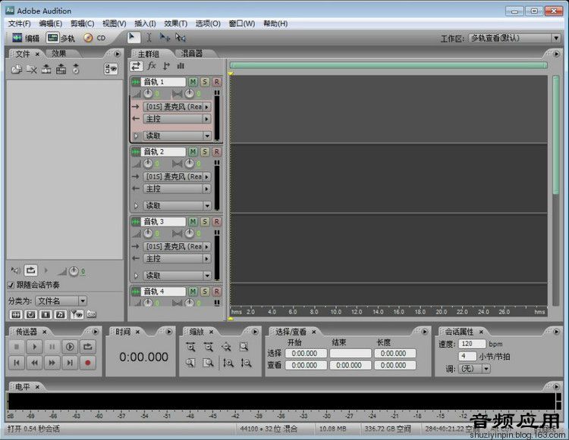Image resolution: width=569 pixels, height=440 pixels.
Task: Toggle transport Loop playback button
Action: (88, 347)
